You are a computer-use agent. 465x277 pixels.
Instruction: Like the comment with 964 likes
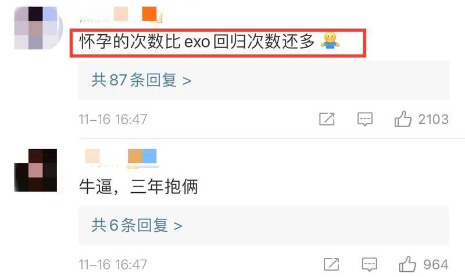tap(407, 264)
